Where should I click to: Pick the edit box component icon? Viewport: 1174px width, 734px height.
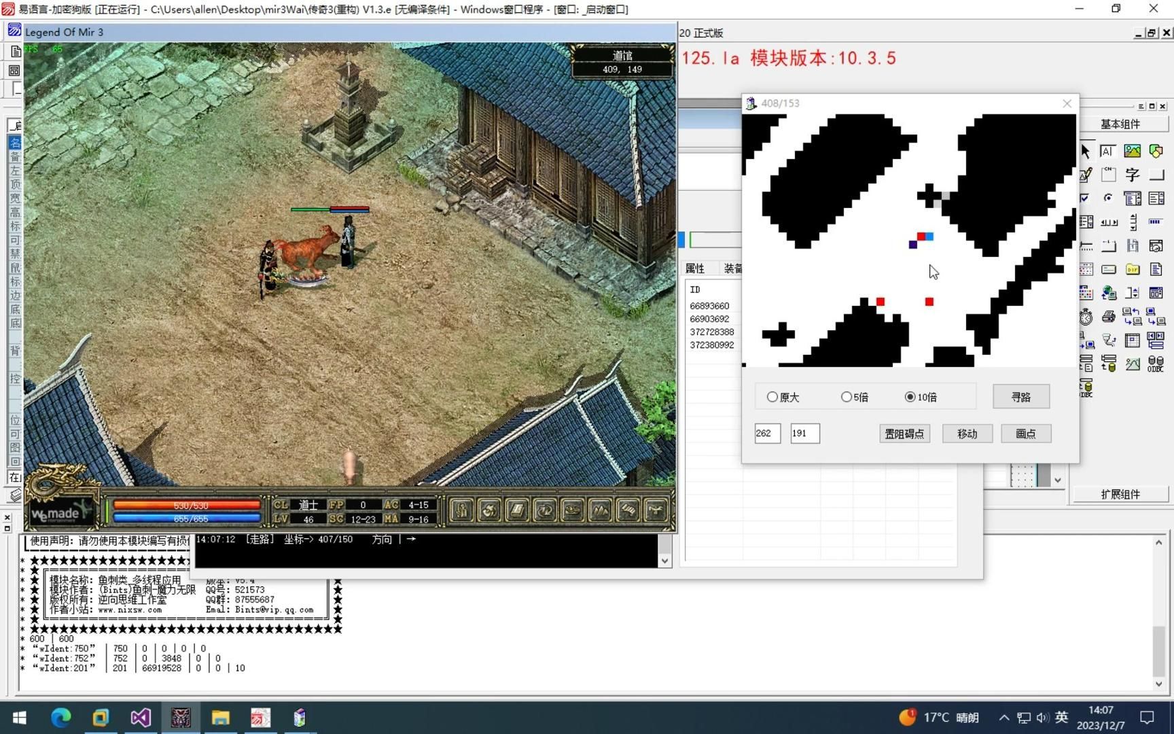(x=1108, y=151)
